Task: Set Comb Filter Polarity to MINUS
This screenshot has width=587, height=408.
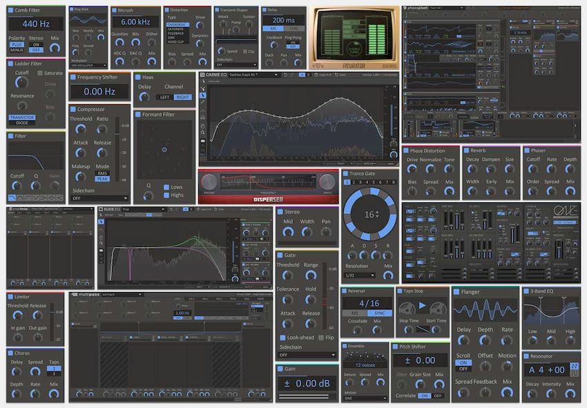Action: click(17, 50)
